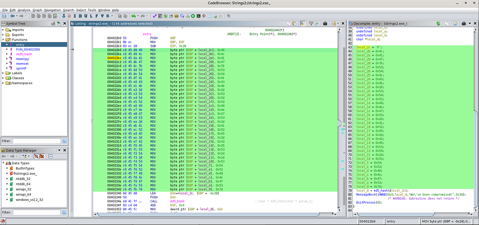Select memcpy function in the Symbol Tree
Viewport: 479px width, 225px height.
click(23, 59)
